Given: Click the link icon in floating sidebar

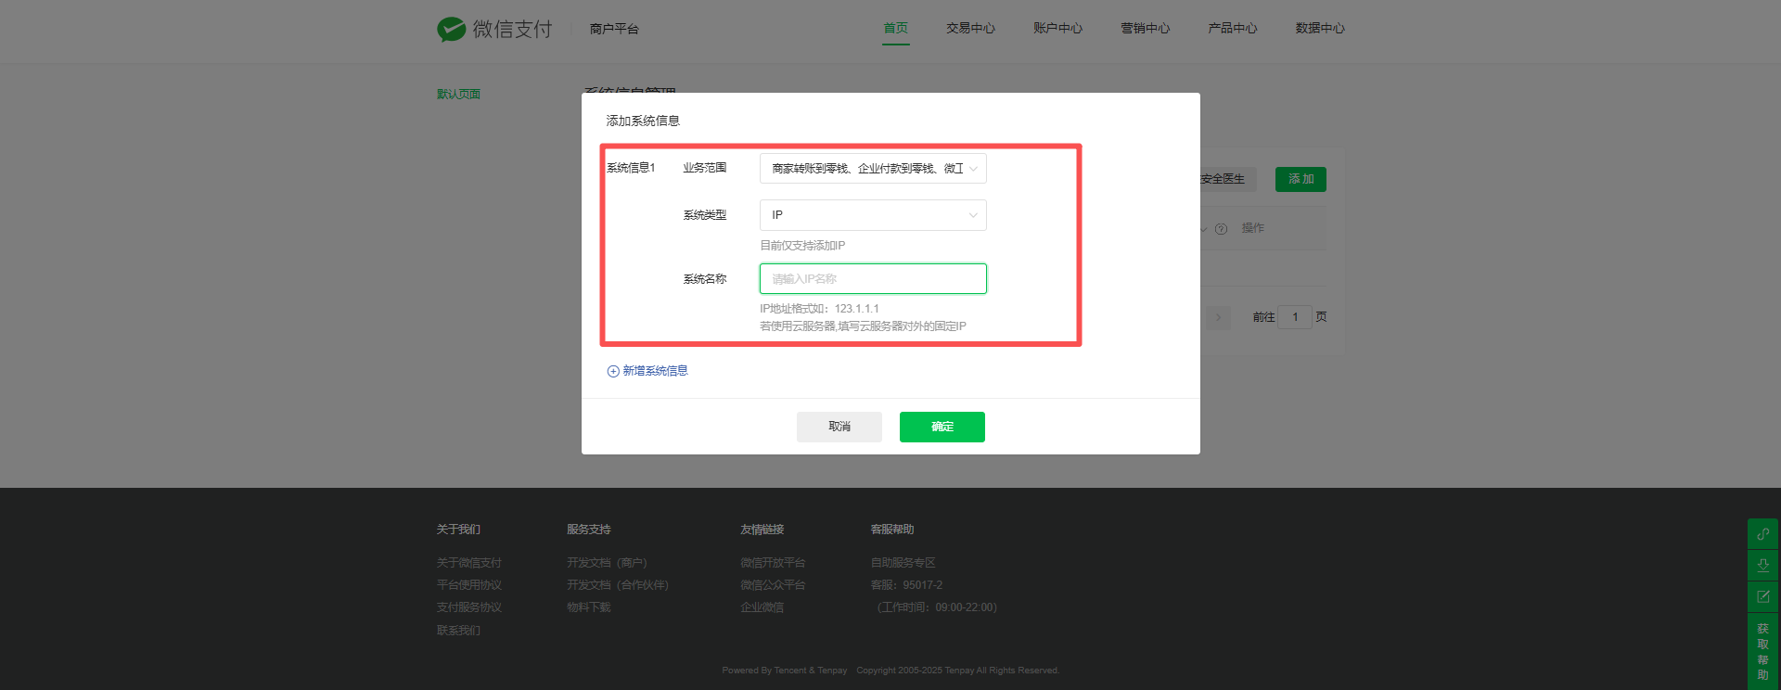Looking at the screenshot, I should coord(1762,534).
